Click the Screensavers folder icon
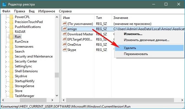The image size is (185, 109). tap(11, 47)
